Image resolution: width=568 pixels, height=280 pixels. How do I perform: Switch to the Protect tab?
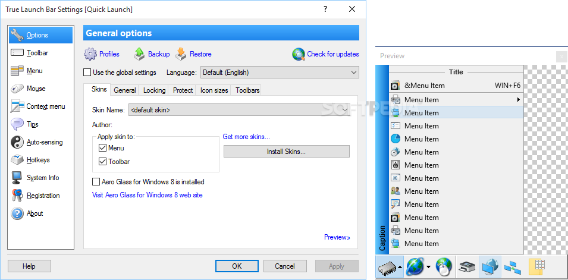pos(183,90)
